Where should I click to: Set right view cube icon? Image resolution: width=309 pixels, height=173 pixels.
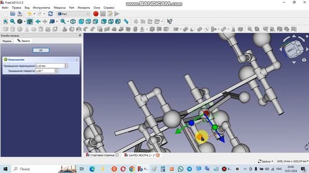click(x=96, y=21)
